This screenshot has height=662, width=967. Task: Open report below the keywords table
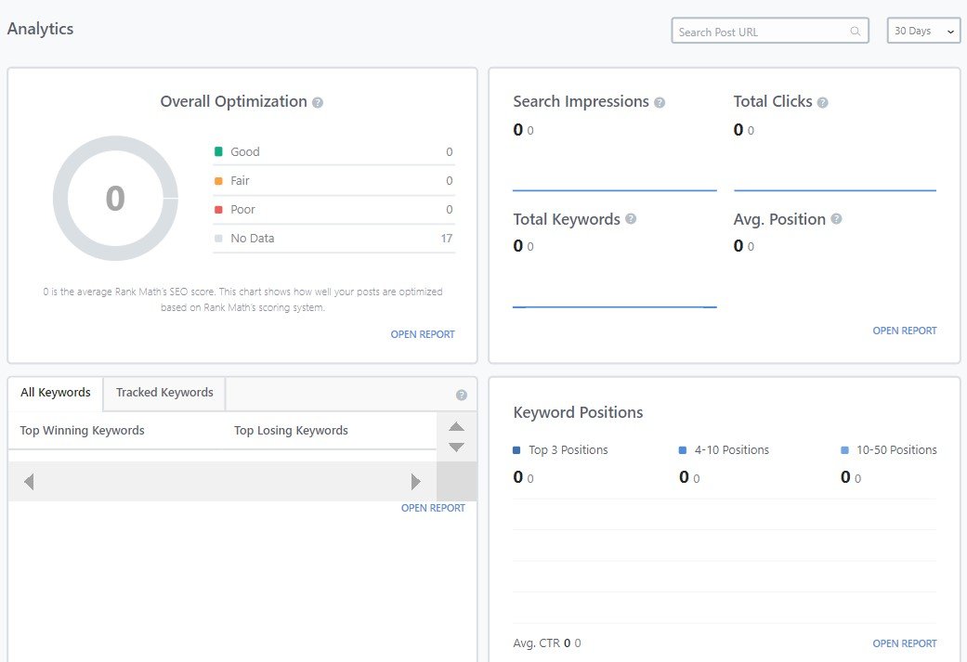(x=433, y=508)
